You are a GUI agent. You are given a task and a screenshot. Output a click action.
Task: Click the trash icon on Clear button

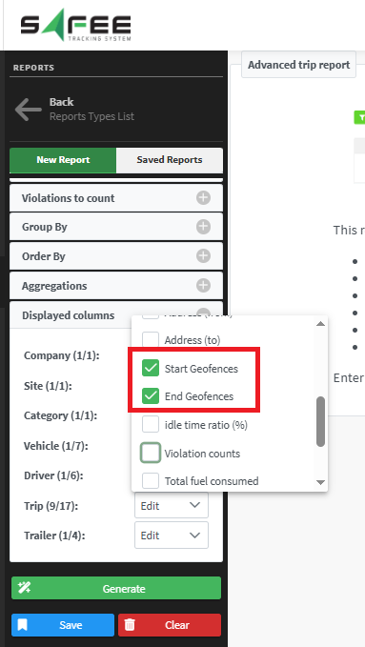(x=130, y=625)
